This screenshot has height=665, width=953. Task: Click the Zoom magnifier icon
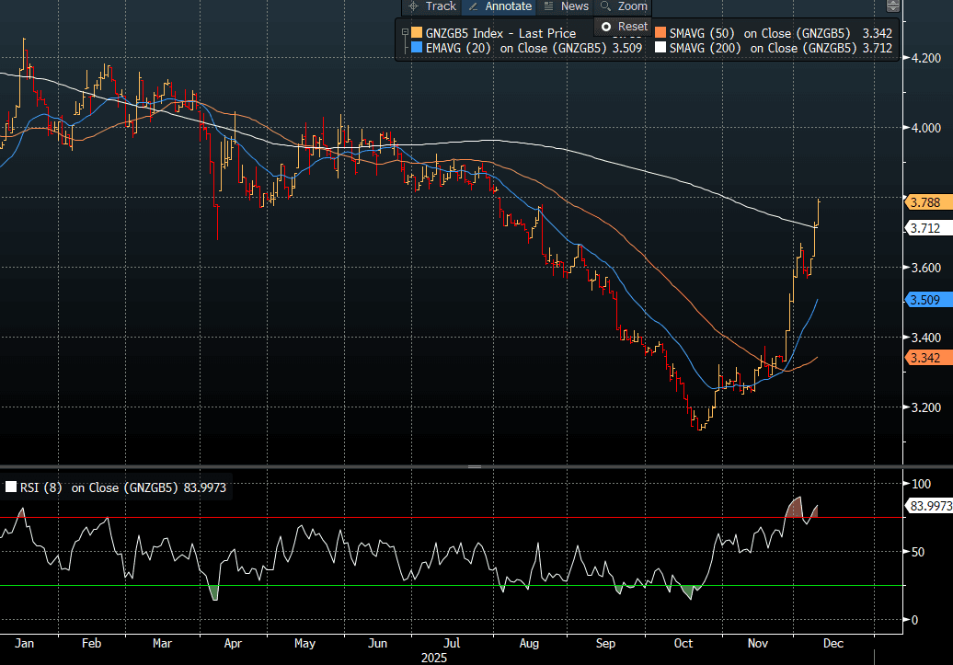click(605, 6)
